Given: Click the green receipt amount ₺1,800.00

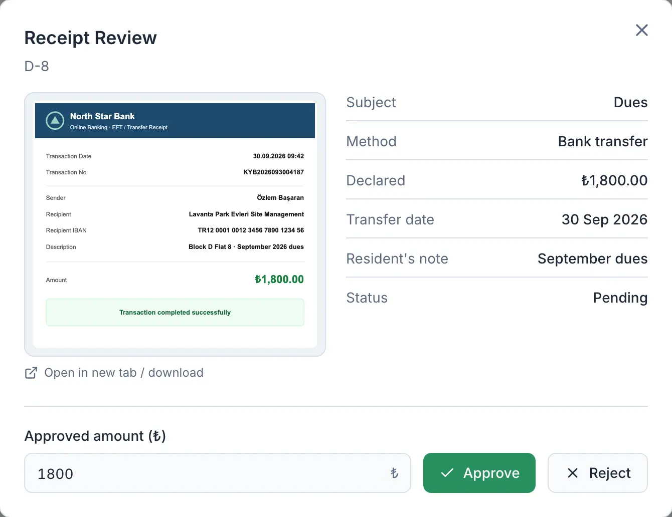Looking at the screenshot, I should (x=279, y=280).
